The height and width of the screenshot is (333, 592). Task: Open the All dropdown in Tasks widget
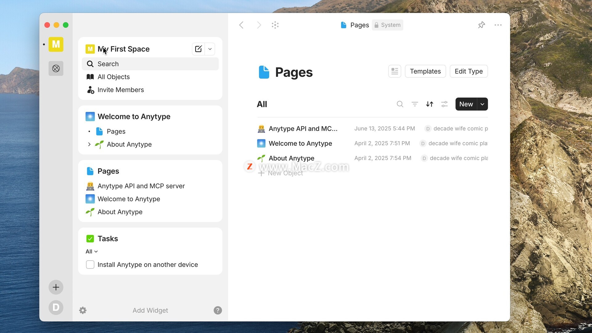92,252
